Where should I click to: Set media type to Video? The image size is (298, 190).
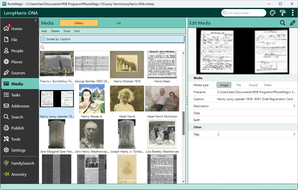(x=268, y=85)
